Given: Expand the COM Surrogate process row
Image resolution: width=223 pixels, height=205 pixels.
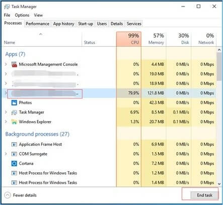Looking at the screenshot, I should tap(6, 154).
